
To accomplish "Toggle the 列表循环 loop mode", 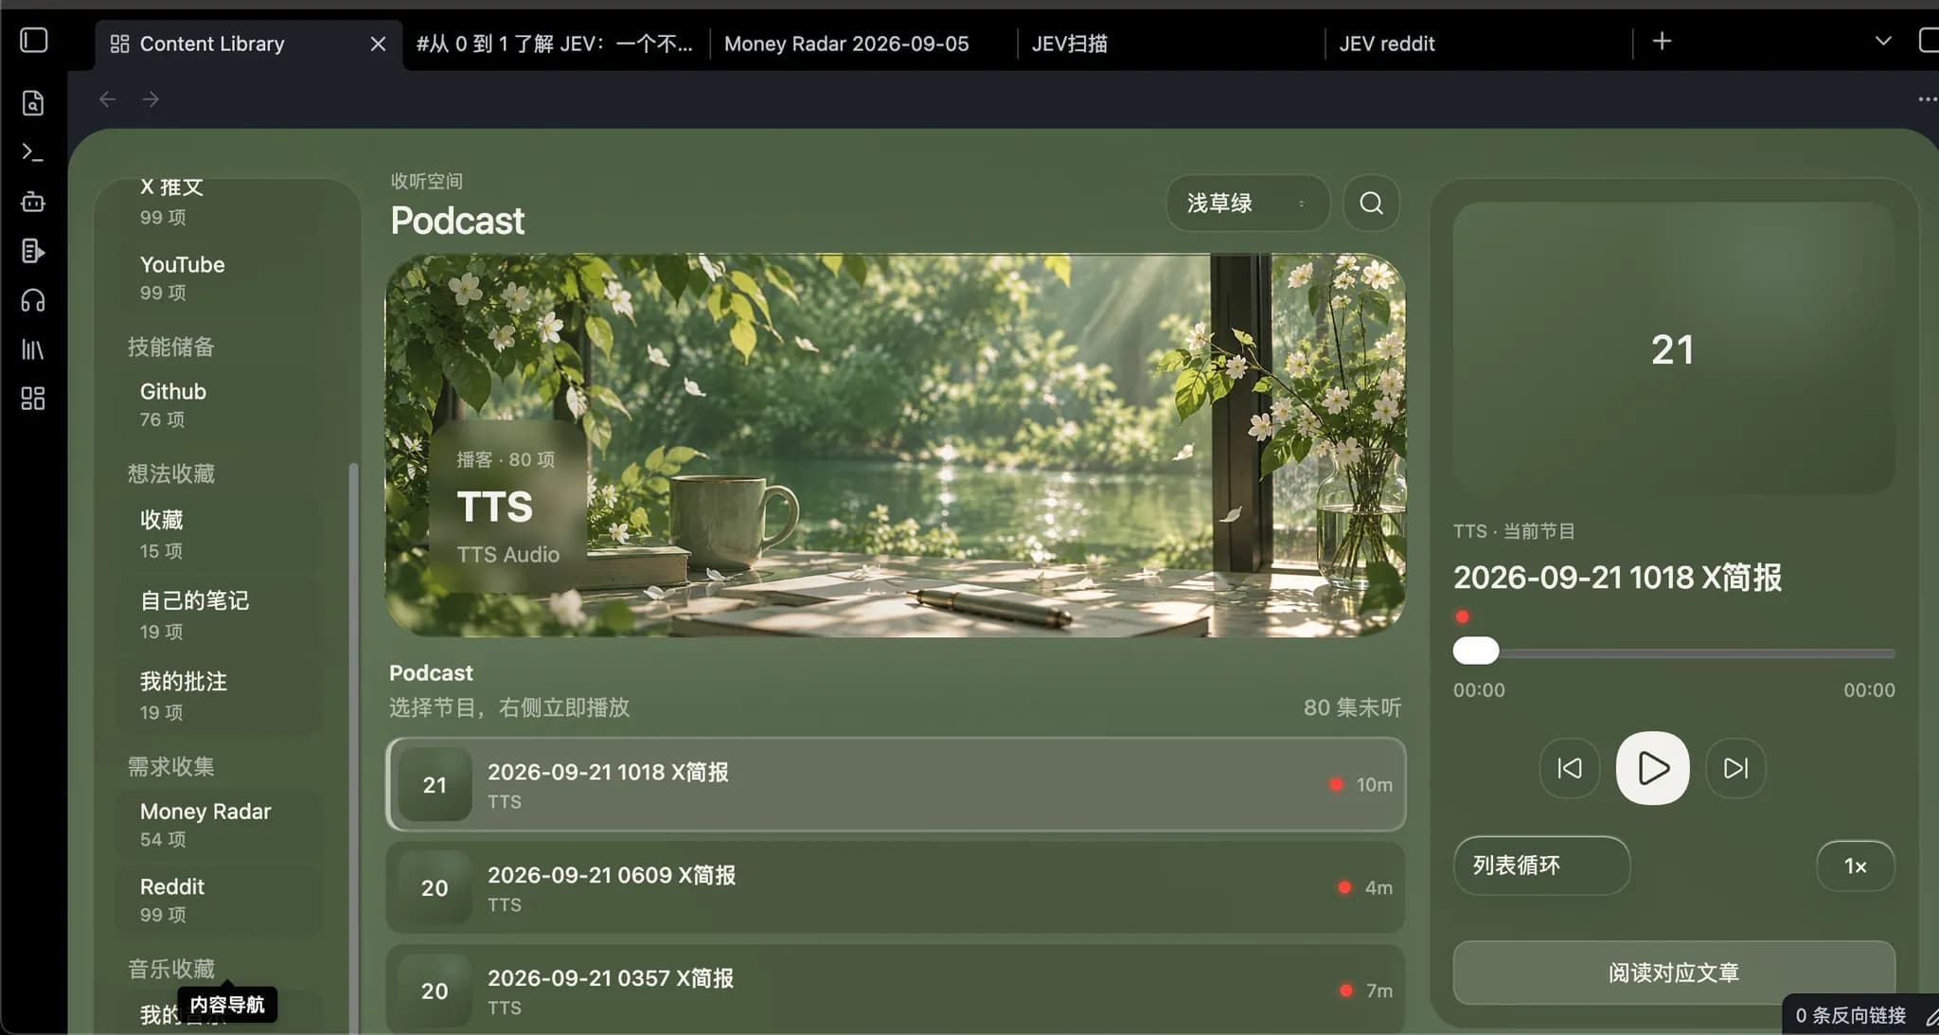I will point(1541,865).
